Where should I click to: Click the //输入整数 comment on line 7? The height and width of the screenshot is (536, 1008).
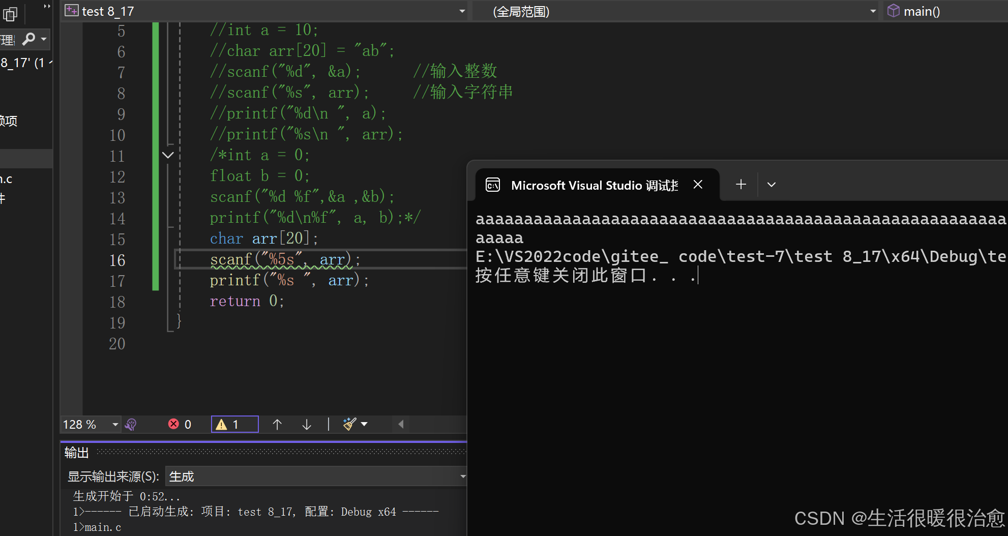[455, 71]
